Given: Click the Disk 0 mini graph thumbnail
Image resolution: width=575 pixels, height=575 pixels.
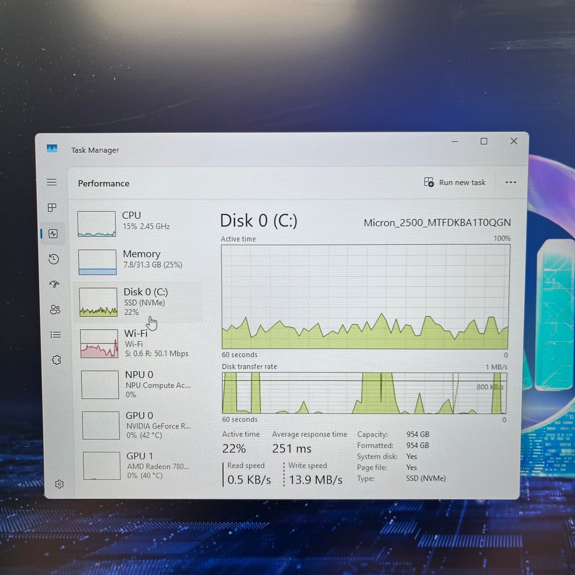Looking at the screenshot, I should (98, 302).
